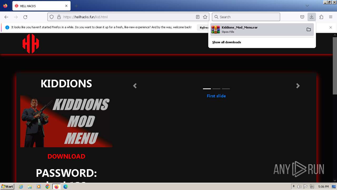Click the Downloads toolbar button
The width and height of the screenshot is (337, 190).
point(311,17)
